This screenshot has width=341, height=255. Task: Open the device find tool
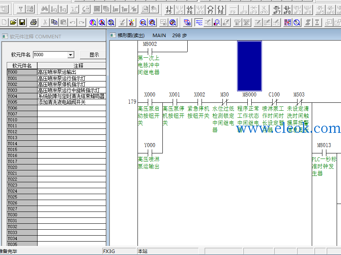93,22
